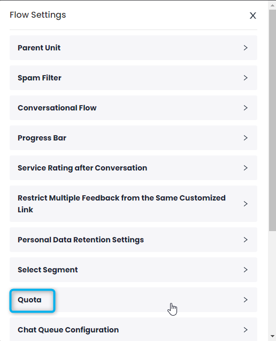Click the scrollbar down arrow
Viewport: 276px width, 341px height.
[x=273, y=336]
